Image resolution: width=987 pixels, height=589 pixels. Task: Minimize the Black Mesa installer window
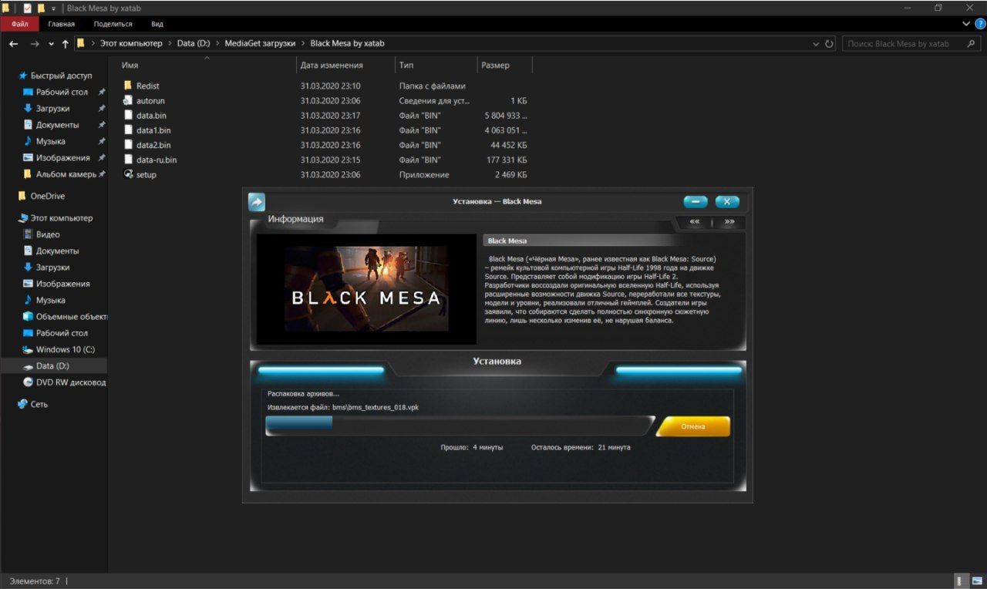pos(696,201)
